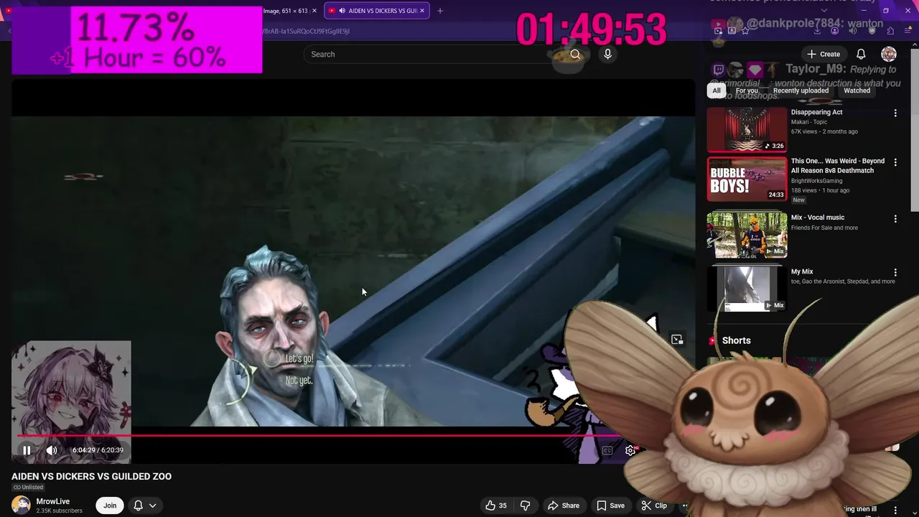
Task: Submit search with magnifier button
Action: [x=575, y=54]
